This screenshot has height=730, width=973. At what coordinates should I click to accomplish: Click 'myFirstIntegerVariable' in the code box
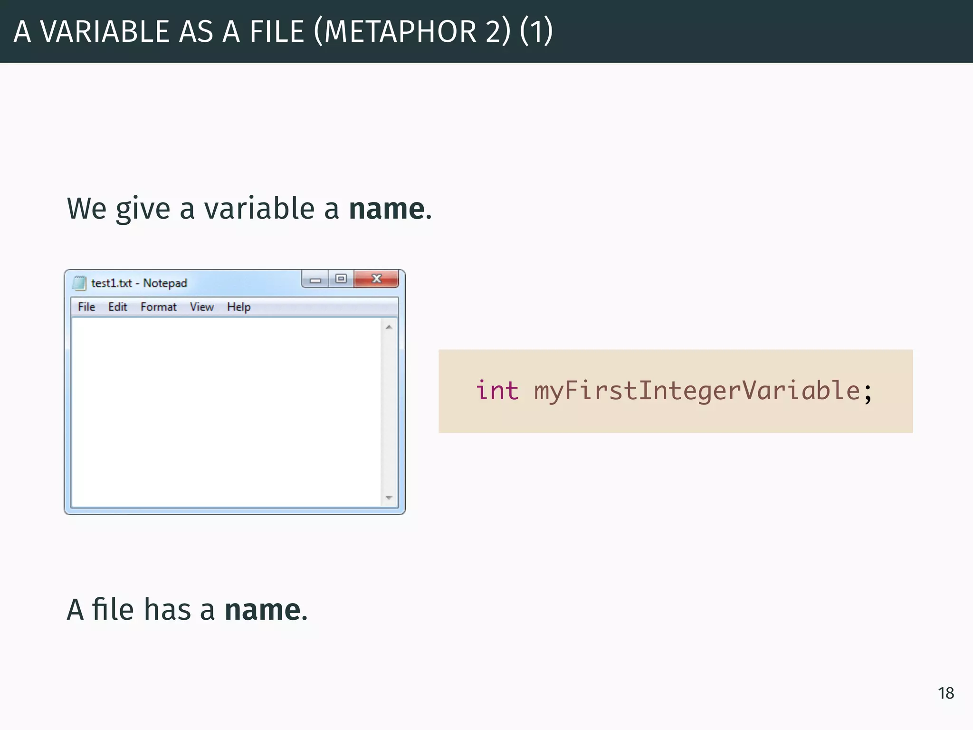[x=697, y=391]
